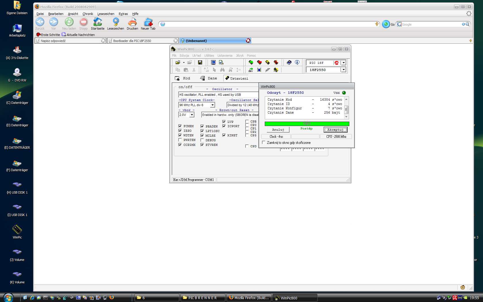Click the binoculars find icon
The image size is (483, 302).
tap(222, 70)
